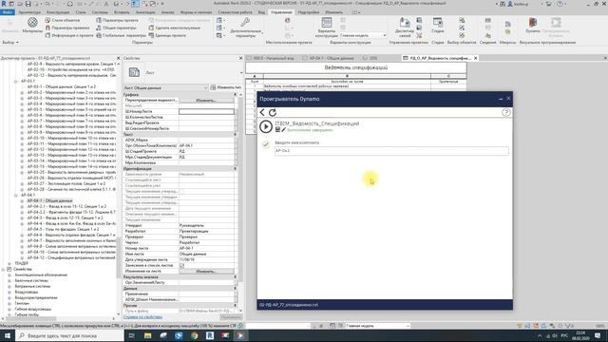Expand sheet АР-03-2 node
Viewport: 608px width, 342px height.
click(x=22, y=93)
